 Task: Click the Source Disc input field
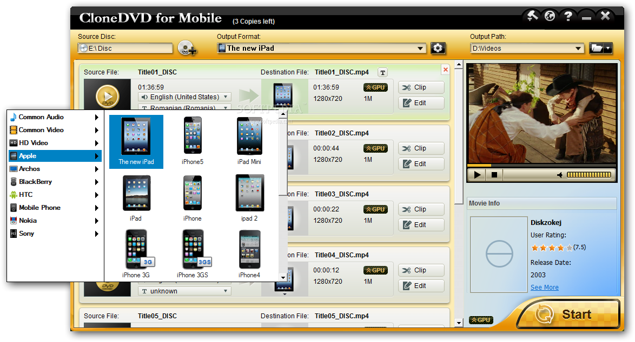pyautogui.click(x=125, y=49)
